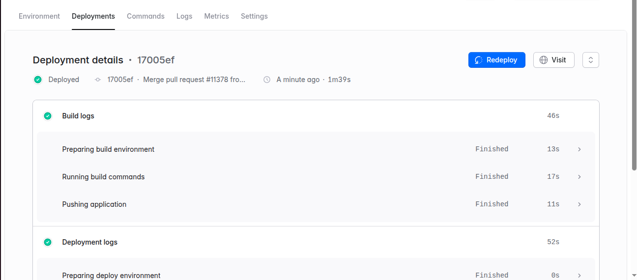Toggle the expand/collapse arrows button beside Visit
Viewport: 637px width, 280px height.
[x=591, y=60]
